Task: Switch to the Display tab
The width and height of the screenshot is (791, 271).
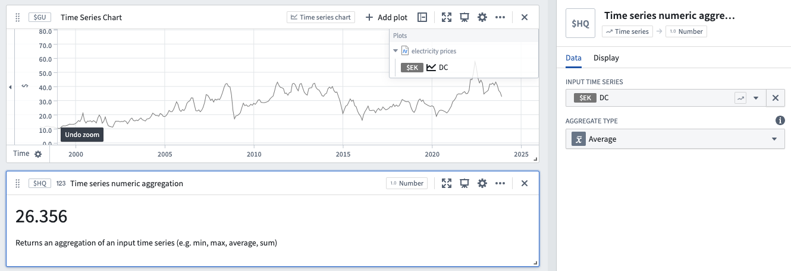Action: (x=606, y=58)
